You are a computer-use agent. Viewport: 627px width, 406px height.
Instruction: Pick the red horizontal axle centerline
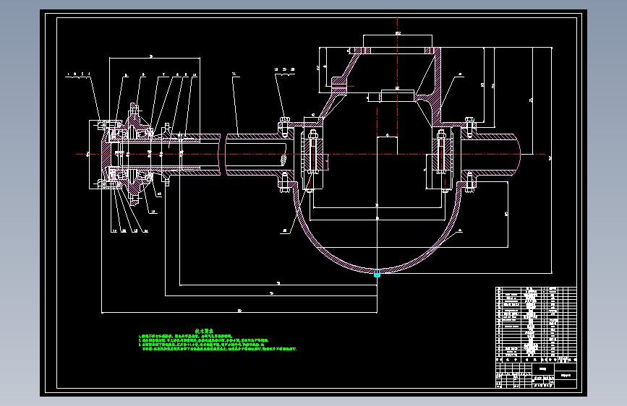[311, 155]
